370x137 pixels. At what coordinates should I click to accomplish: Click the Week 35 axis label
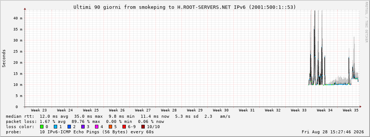coord(350,110)
